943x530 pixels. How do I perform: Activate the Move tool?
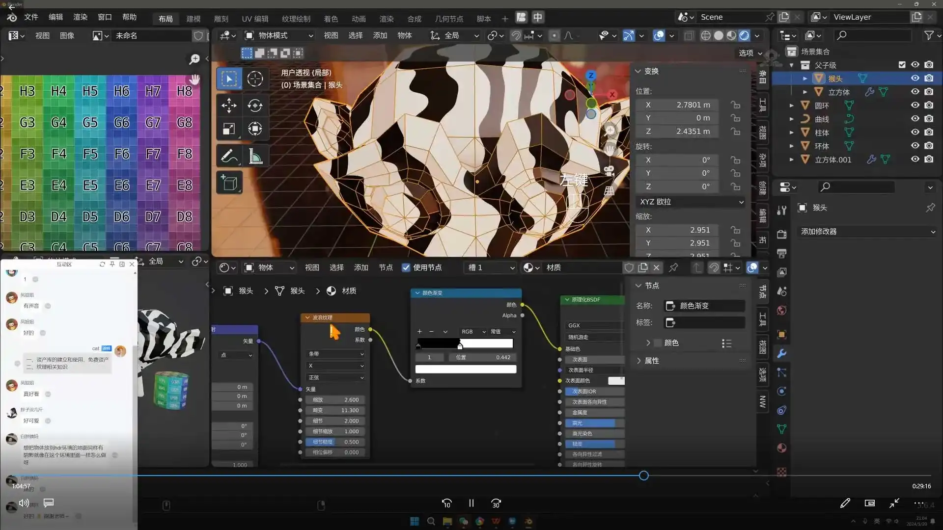[229, 105]
